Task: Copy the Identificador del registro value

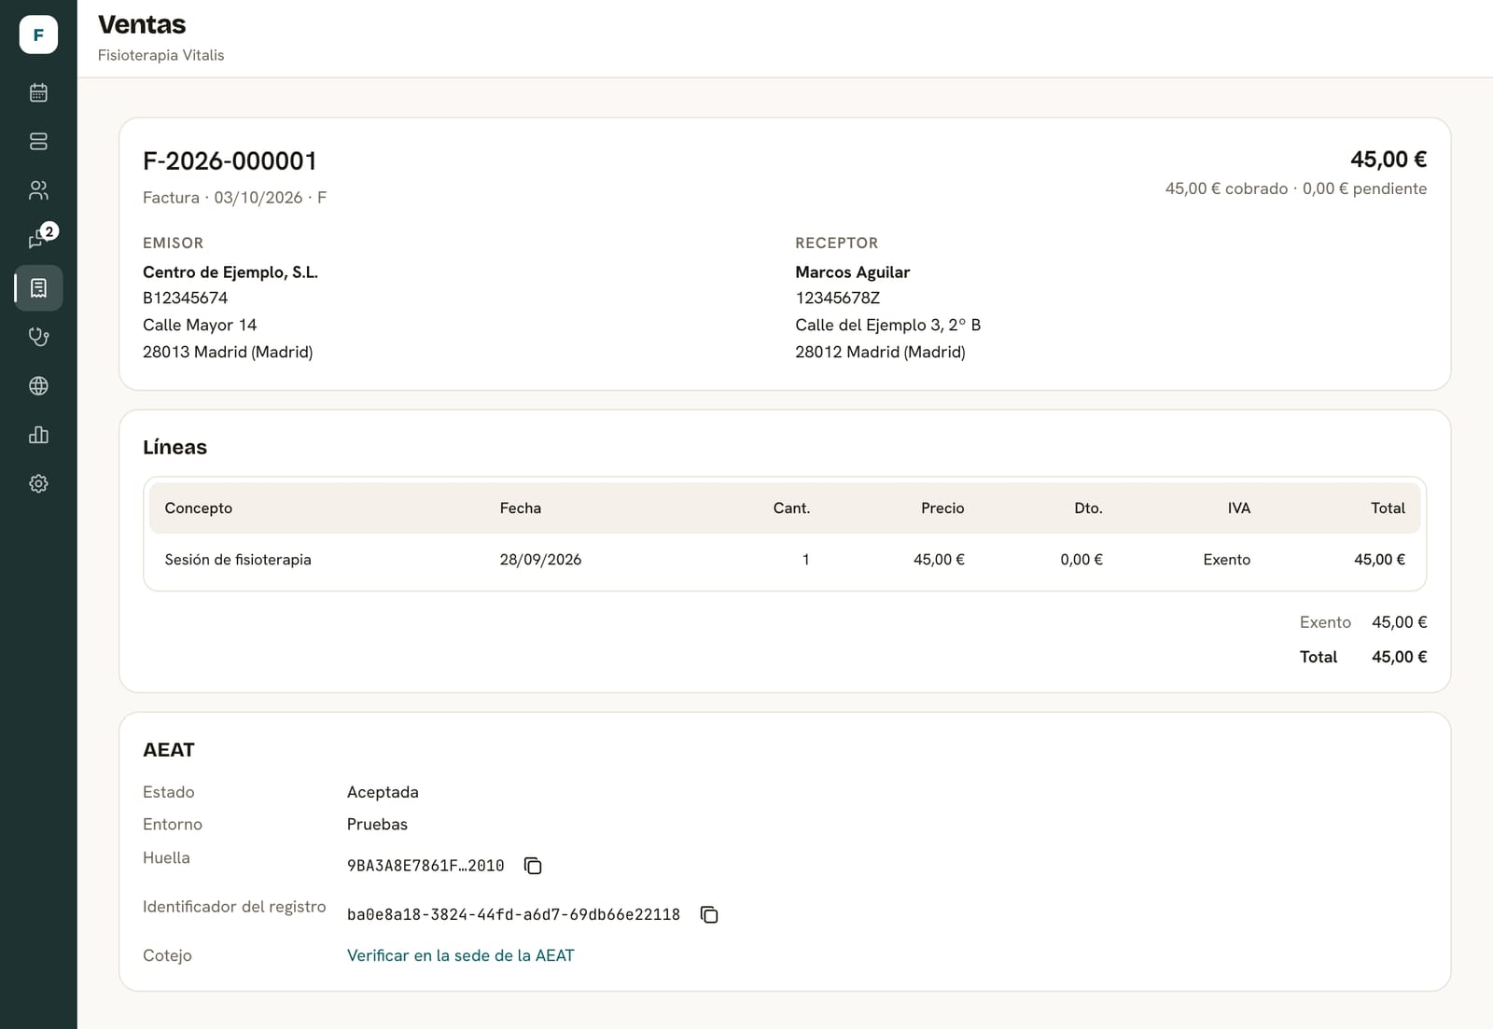Action: click(x=709, y=914)
